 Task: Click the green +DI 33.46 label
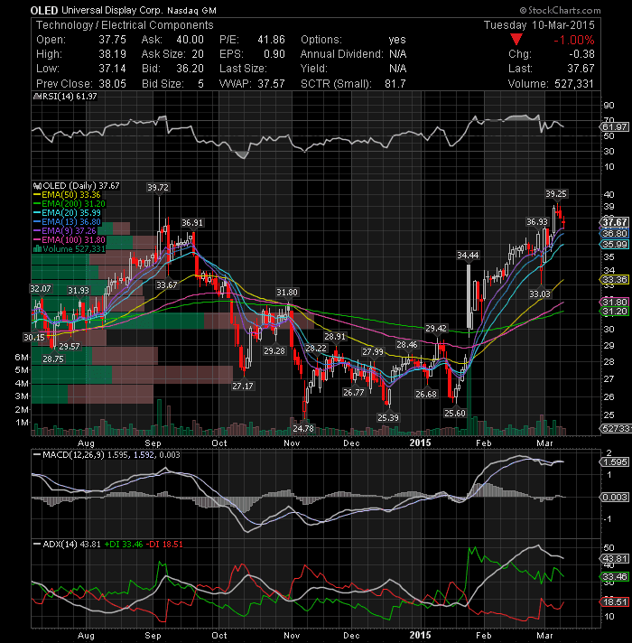tap(124, 545)
